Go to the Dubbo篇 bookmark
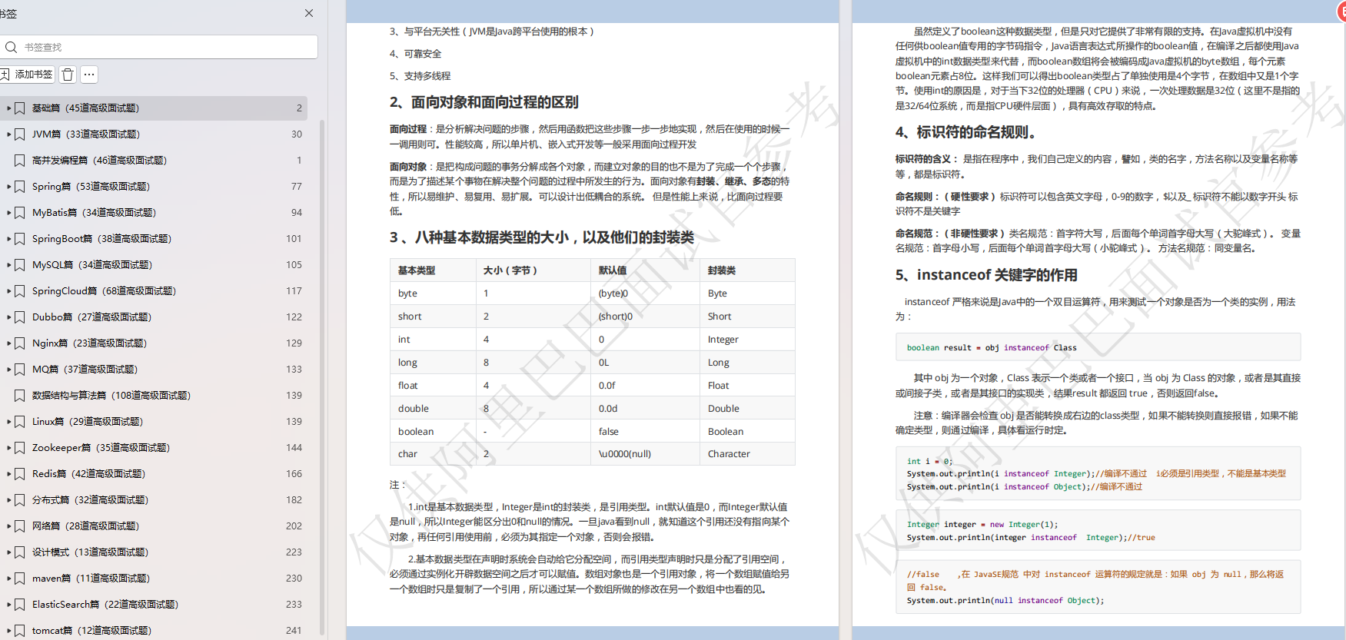 coord(91,317)
